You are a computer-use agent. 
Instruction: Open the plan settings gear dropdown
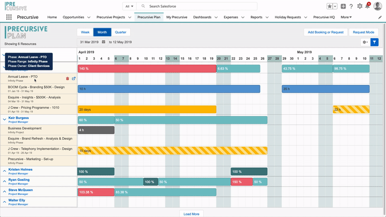tap(365, 42)
